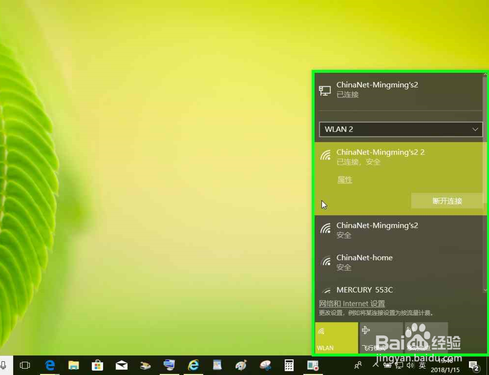Select connected ChinaNet-Mingming's2 2 network entry
Image resolution: width=489 pixels, height=375 pixels.
(x=399, y=178)
